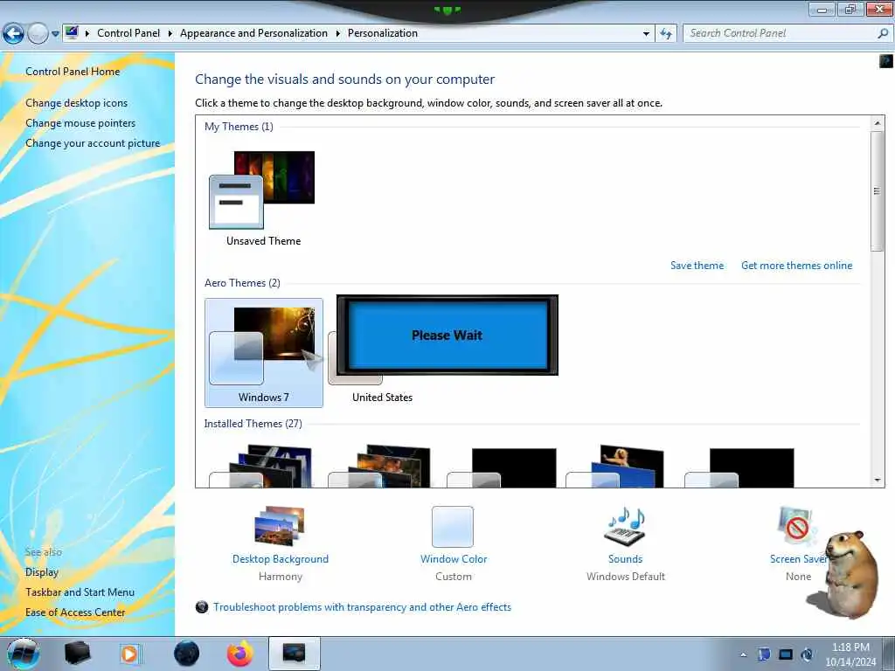Open Taskbar and Start Menu link
895x671 pixels.
(80, 592)
